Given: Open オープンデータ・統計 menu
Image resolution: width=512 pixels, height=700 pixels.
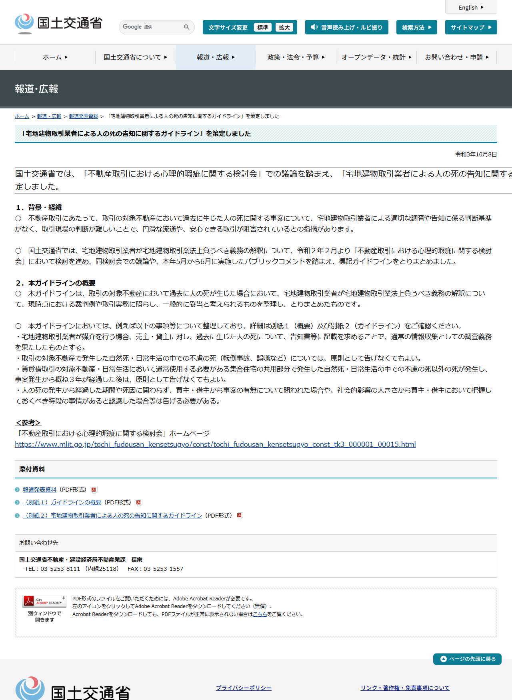Looking at the screenshot, I should pos(376,57).
